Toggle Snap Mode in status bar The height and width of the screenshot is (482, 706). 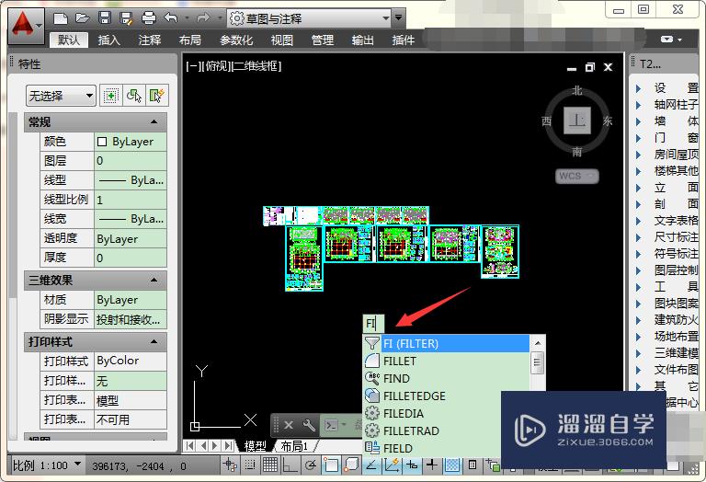pos(250,465)
